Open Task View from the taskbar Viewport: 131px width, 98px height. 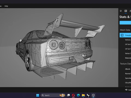(68, 95)
